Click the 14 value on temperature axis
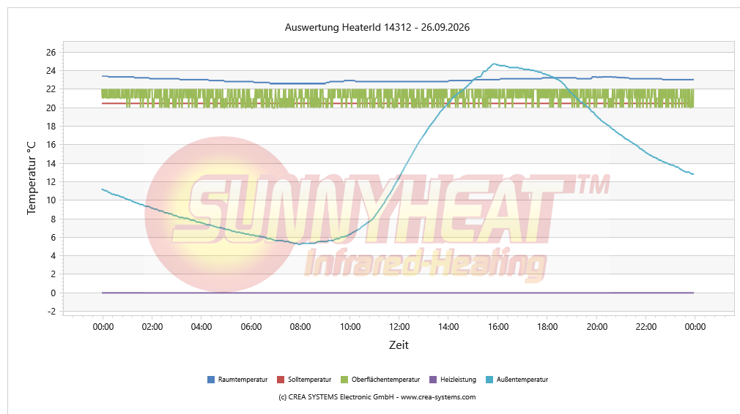 (51, 163)
